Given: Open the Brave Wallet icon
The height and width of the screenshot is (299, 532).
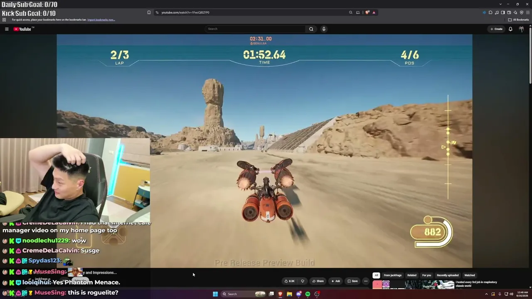Looking at the screenshot, I should [x=509, y=12].
